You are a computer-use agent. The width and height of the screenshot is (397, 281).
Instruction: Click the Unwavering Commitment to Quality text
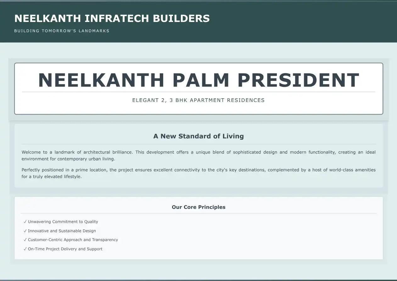point(63,222)
